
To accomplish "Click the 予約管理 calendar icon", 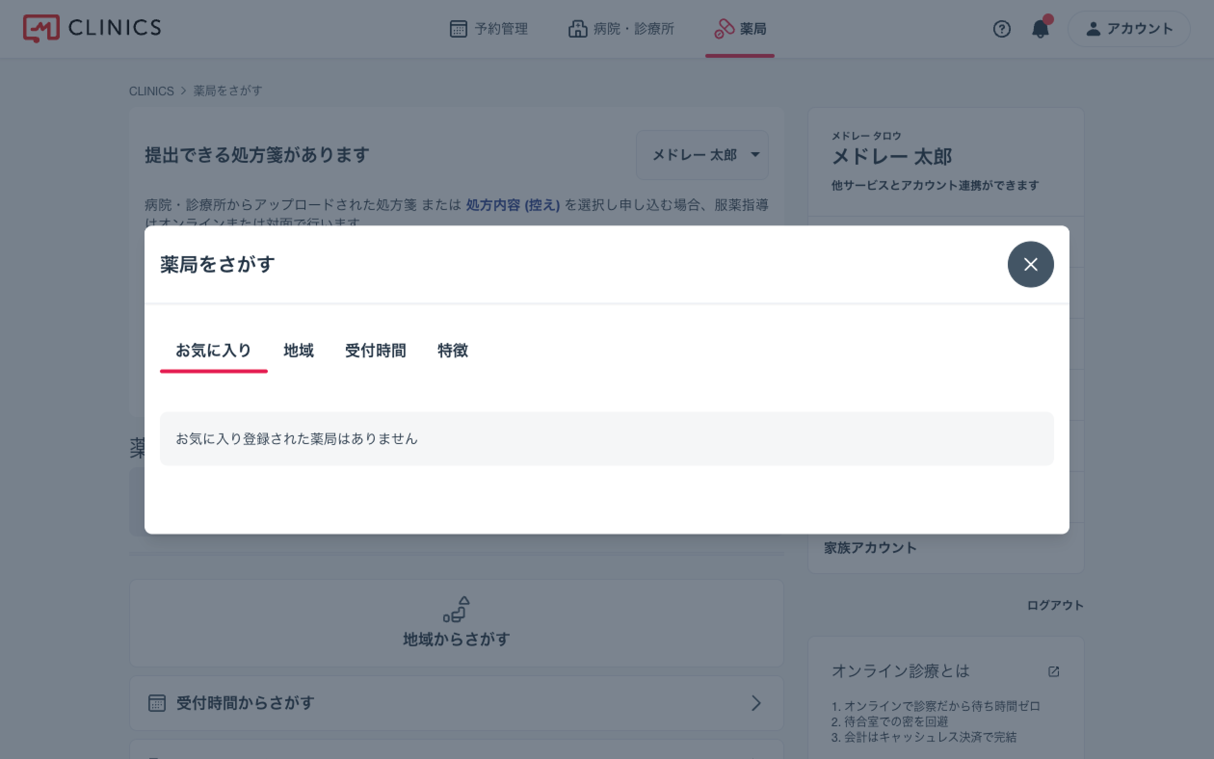I will point(458,28).
